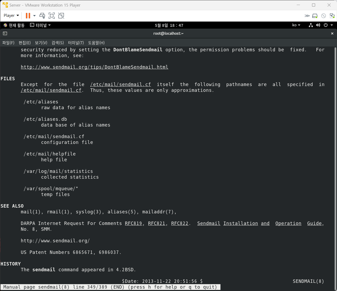Click SENDMAIL(8) footer text
This screenshot has height=291, width=337.
pos(308,281)
